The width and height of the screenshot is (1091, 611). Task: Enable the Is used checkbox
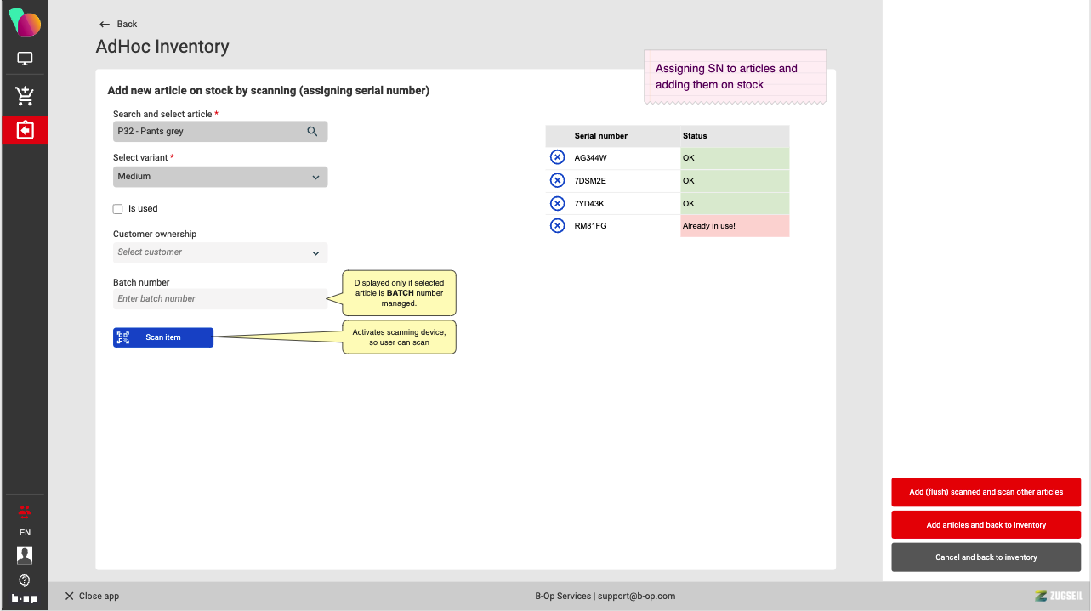coord(118,209)
